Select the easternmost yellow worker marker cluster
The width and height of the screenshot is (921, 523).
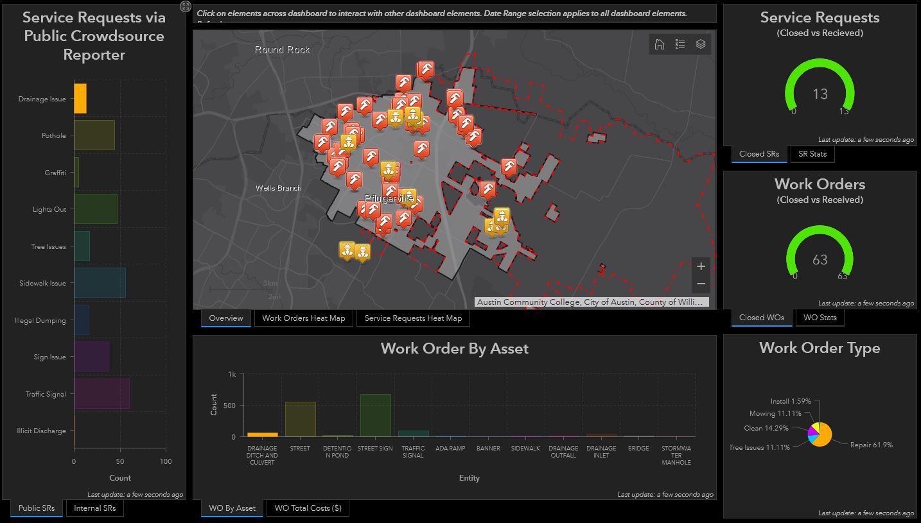(502, 217)
